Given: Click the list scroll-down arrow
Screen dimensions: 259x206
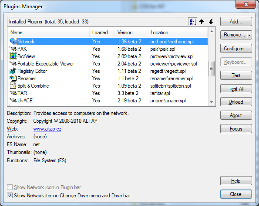Looking at the screenshot, I should [x=212, y=102].
